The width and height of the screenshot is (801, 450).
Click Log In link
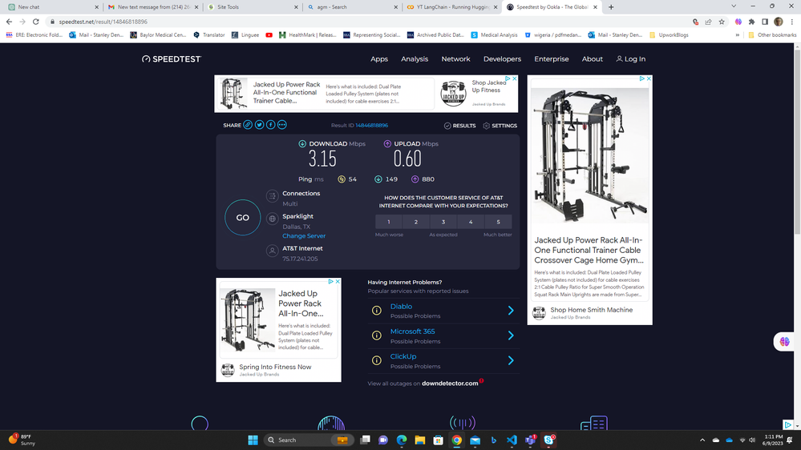point(631,59)
